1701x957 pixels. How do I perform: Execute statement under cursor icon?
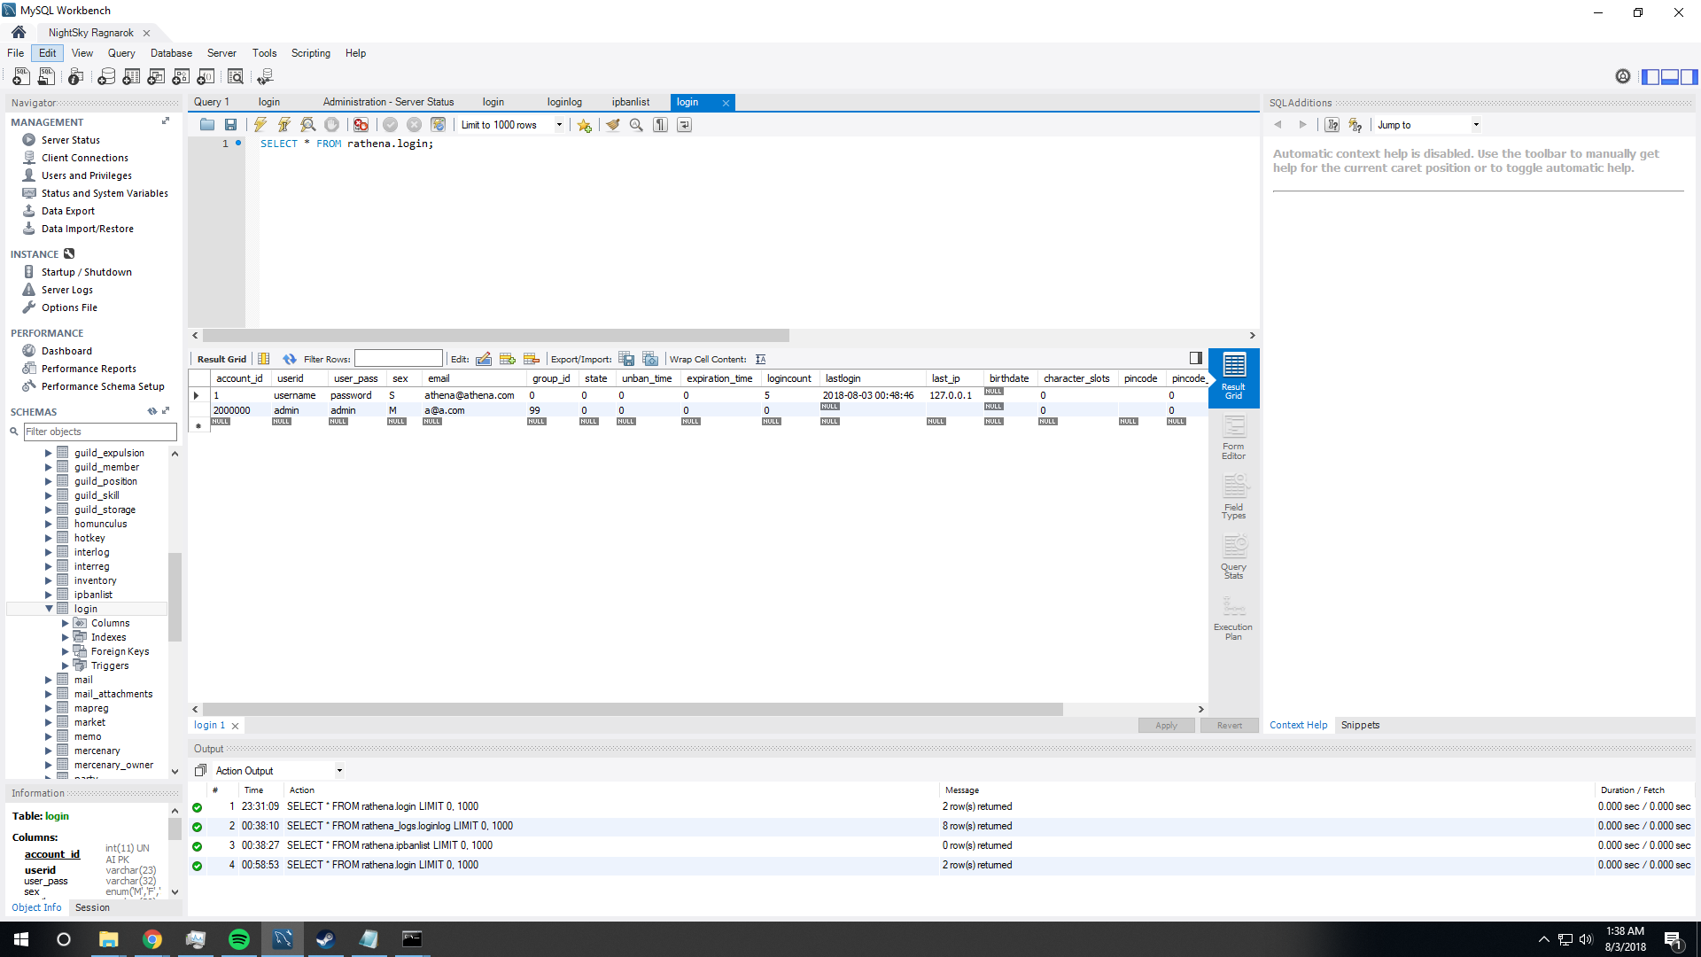click(284, 125)
